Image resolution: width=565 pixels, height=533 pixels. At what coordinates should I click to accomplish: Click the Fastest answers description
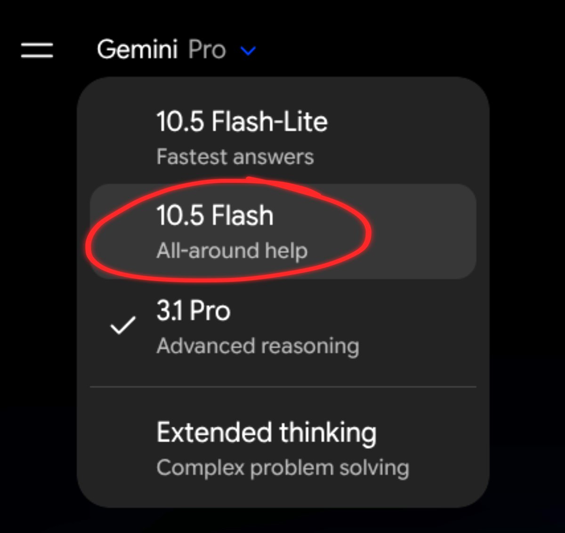235,157
